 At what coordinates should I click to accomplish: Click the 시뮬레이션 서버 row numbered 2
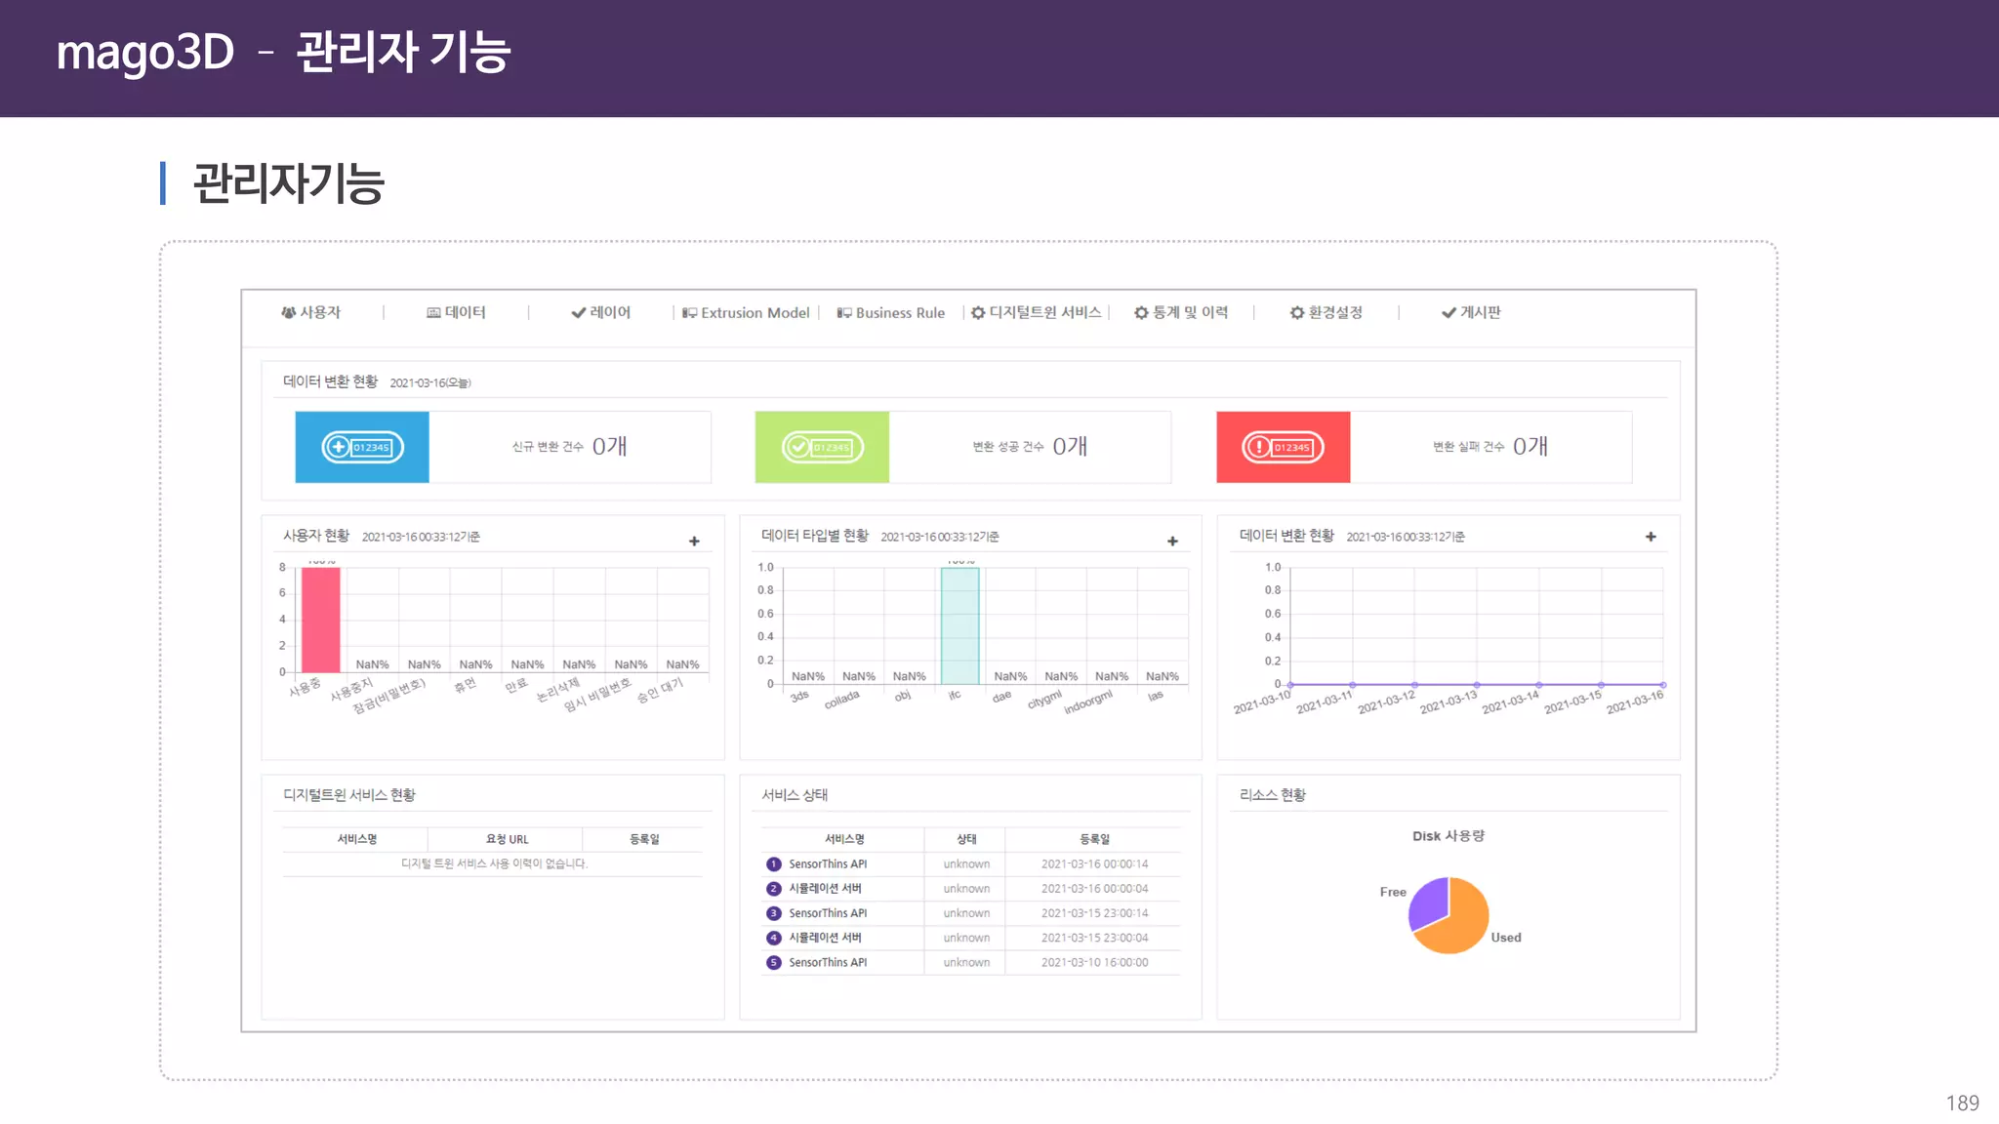(x=825, y=889)
